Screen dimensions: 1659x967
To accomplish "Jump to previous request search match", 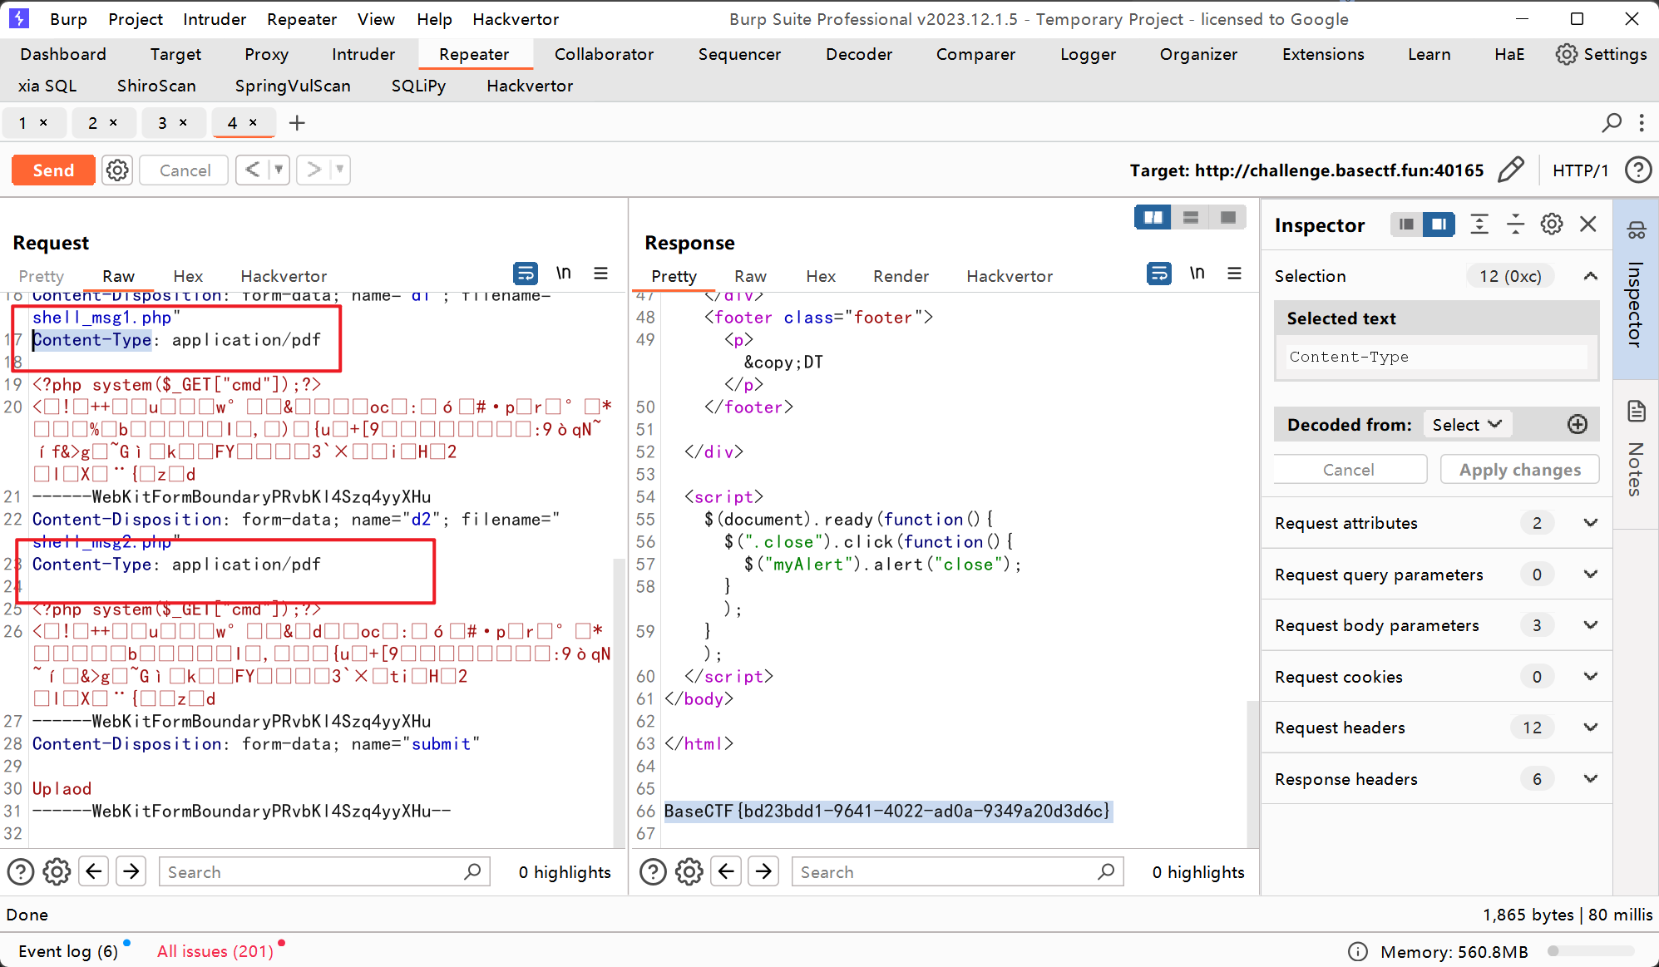I will click(94, 871).
